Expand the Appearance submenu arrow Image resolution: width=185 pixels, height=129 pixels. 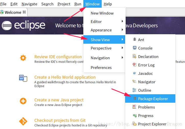tap(122, 30)
